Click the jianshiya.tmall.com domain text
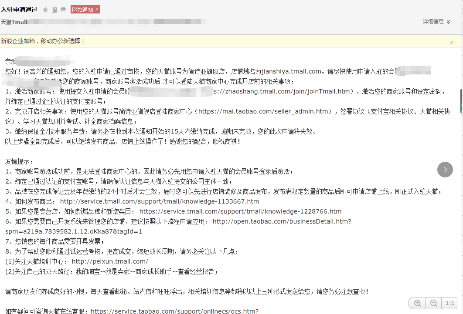463x314 pixels. coord(291,72)
